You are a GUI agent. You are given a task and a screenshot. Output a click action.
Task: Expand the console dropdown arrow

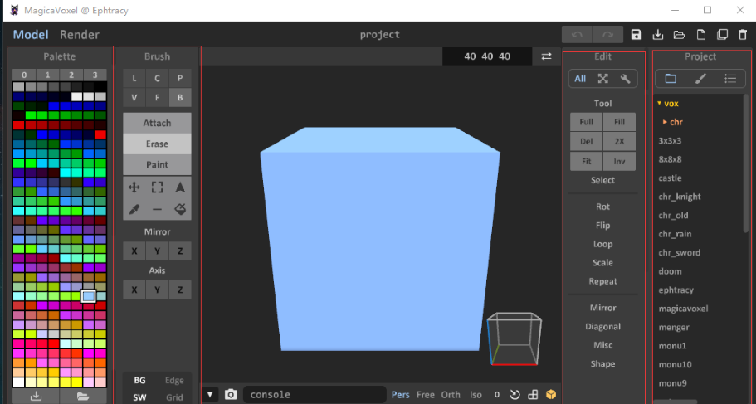click(x=211, y=395)
